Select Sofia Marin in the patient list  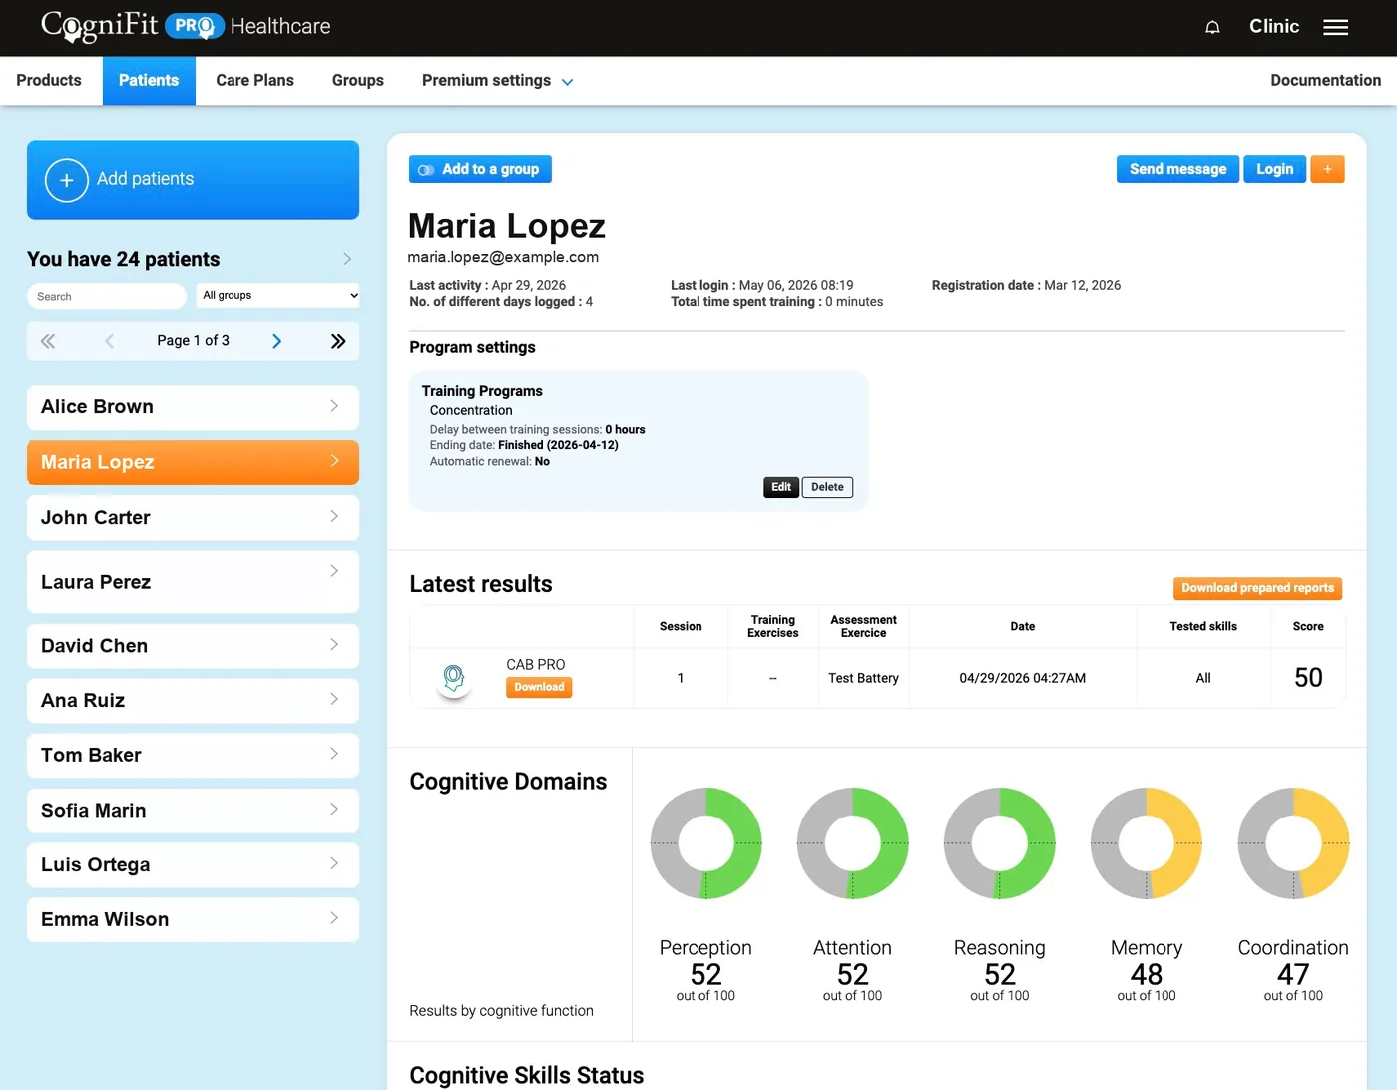point(193,811)
